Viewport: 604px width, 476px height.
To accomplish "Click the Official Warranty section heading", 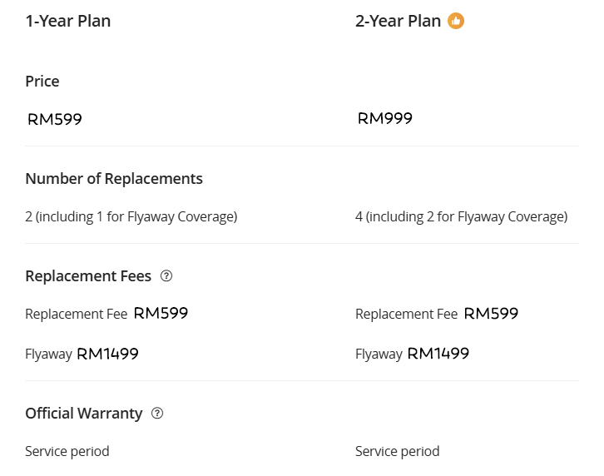I will 84,413.
